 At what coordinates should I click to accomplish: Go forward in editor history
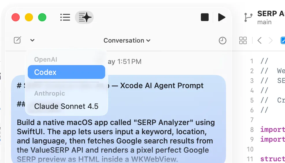(x=271, y=41)
